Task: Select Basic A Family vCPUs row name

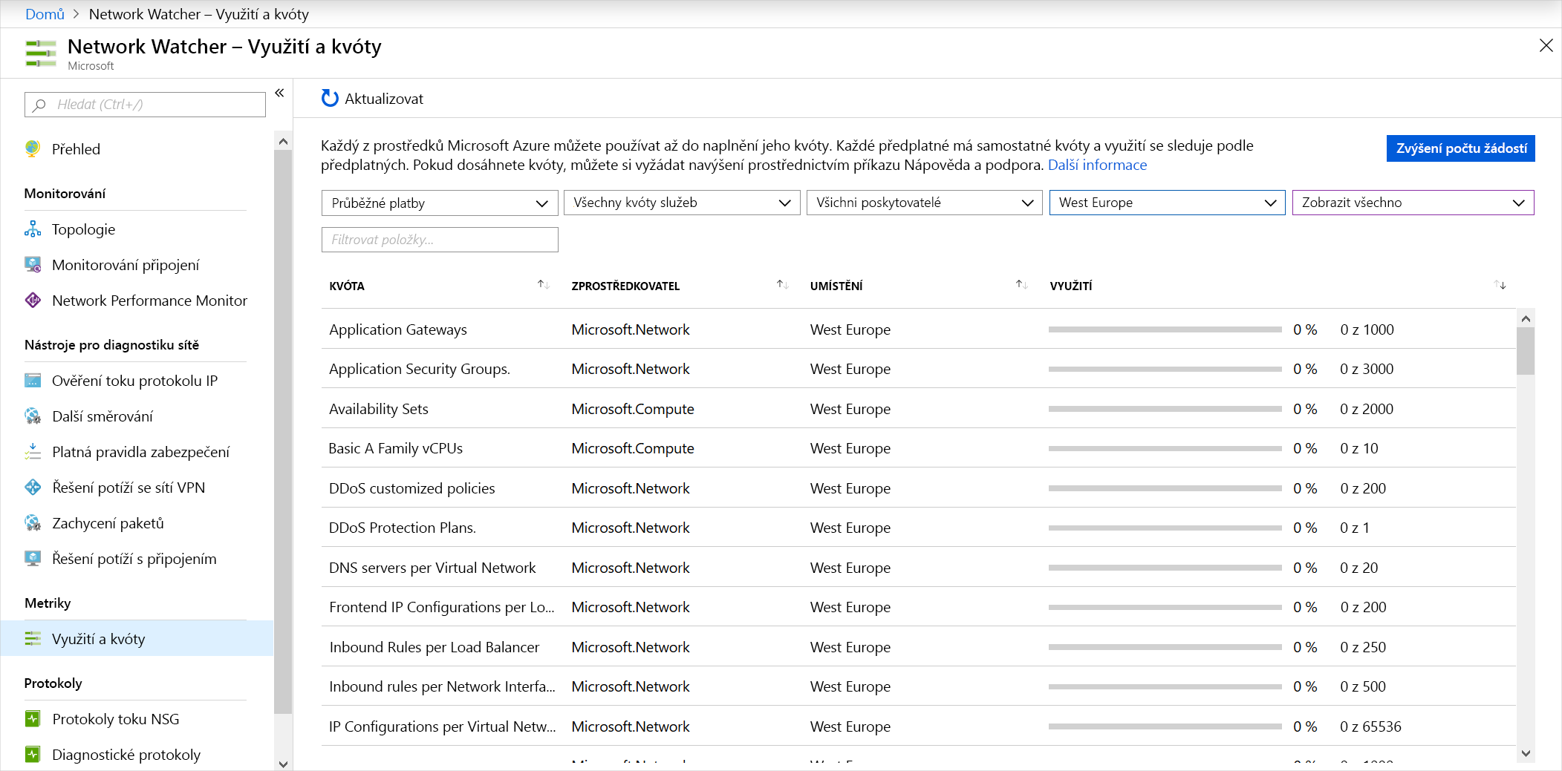Action: click(396, 448)
